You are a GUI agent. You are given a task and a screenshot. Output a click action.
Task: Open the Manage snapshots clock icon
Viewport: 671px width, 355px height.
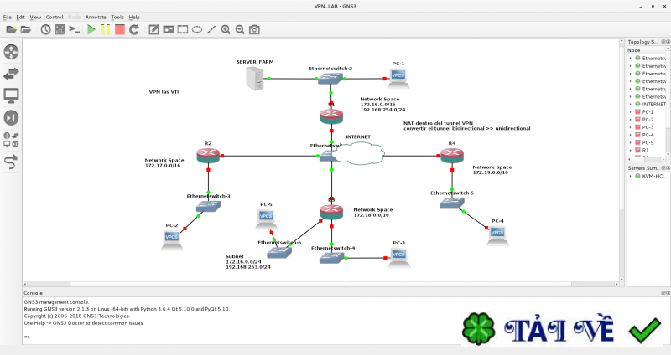[x=45, y=29]
